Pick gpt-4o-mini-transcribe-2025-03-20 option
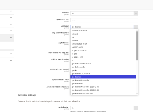The height and width of the screenshot is (112, 153). pyautogui.click(x=103, y=90)
